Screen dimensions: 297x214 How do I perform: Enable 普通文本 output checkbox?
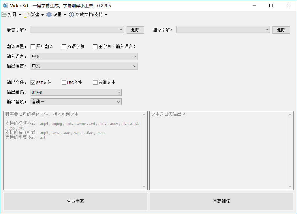(95, 82)
